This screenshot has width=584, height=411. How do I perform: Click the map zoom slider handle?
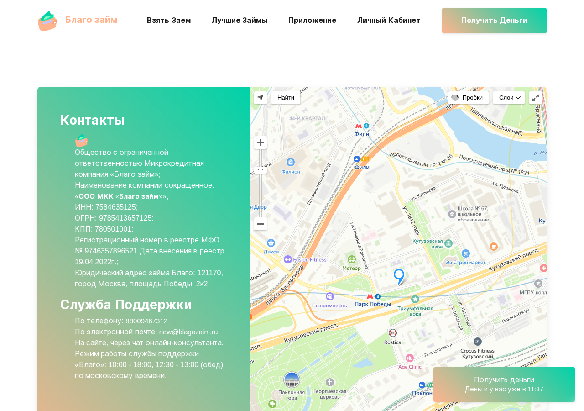(x=261, y=170)
